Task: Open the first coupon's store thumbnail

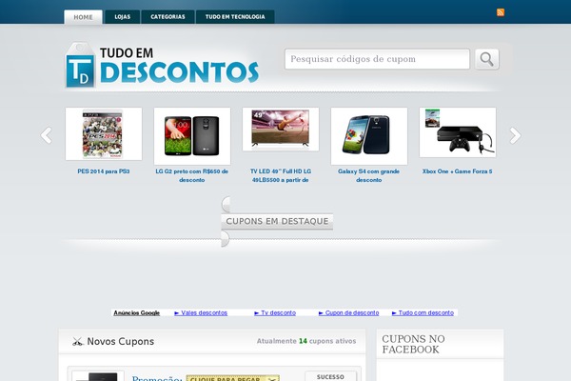Action: pyautogui.click(x=98, y=376)
